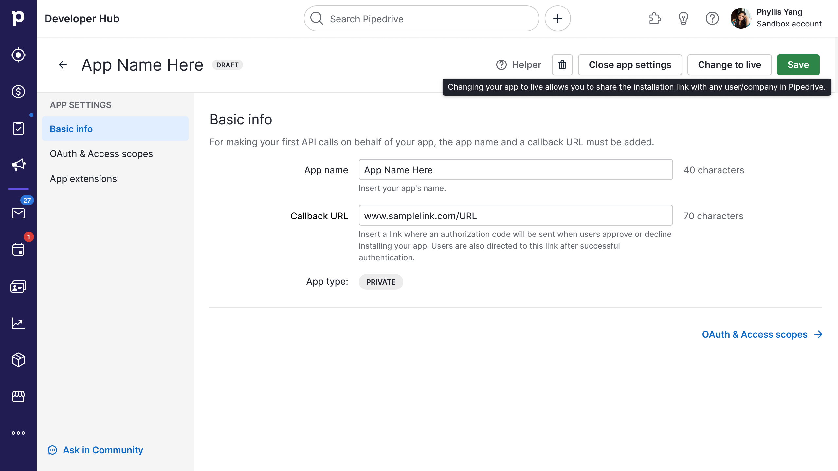Click the dollar/revenue icon in sidebar
Screen dimensions: 838x471
[x=18, y=92]
